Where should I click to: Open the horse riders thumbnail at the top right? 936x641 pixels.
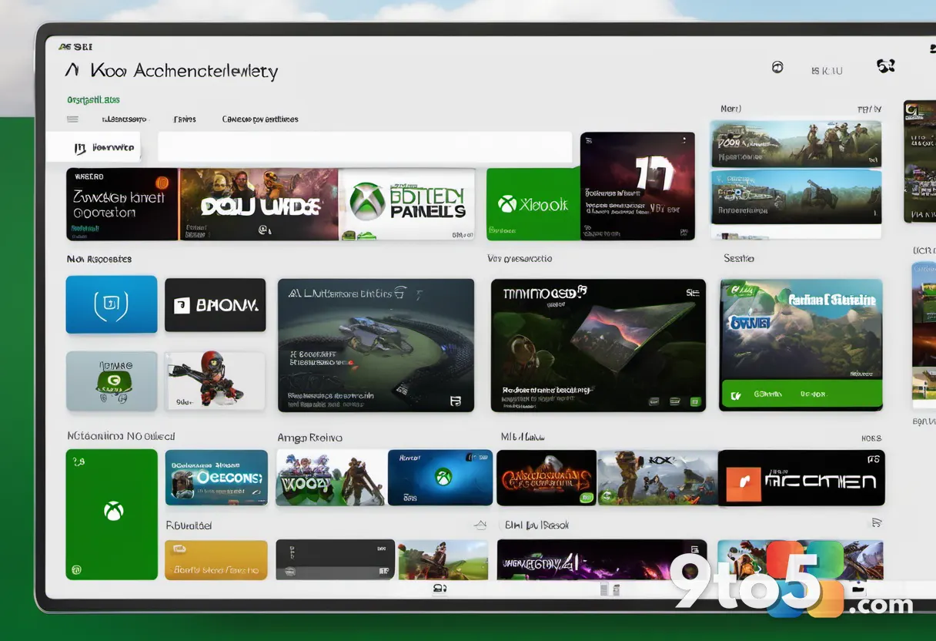(796, 143)
